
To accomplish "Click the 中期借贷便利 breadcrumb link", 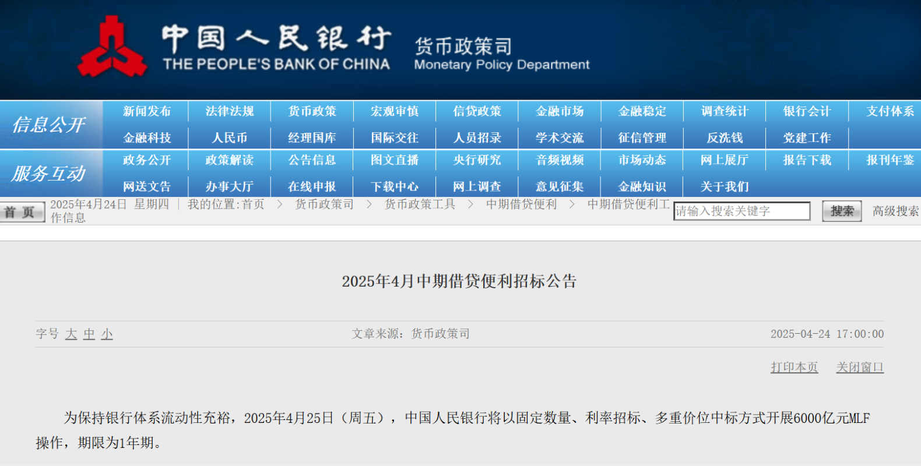I will [x=522, y=204].
